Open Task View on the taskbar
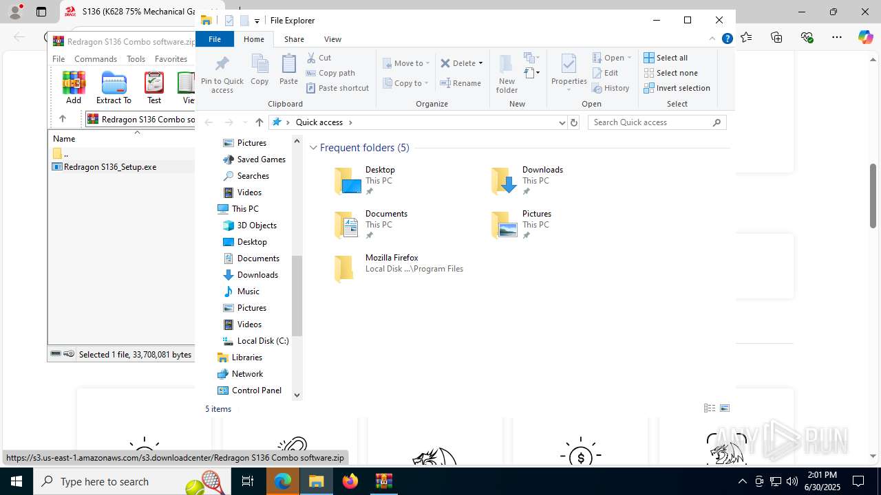The width and height of the screenshot is (881, 495). click(x=248, y=481)
